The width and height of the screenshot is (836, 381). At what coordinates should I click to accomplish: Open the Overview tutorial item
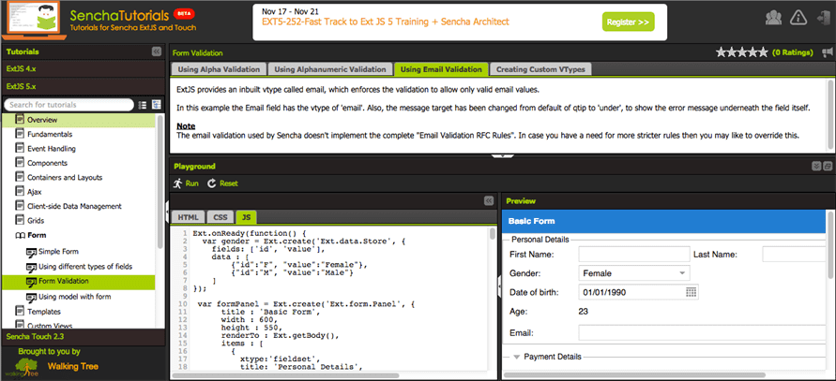coord(80,120)
